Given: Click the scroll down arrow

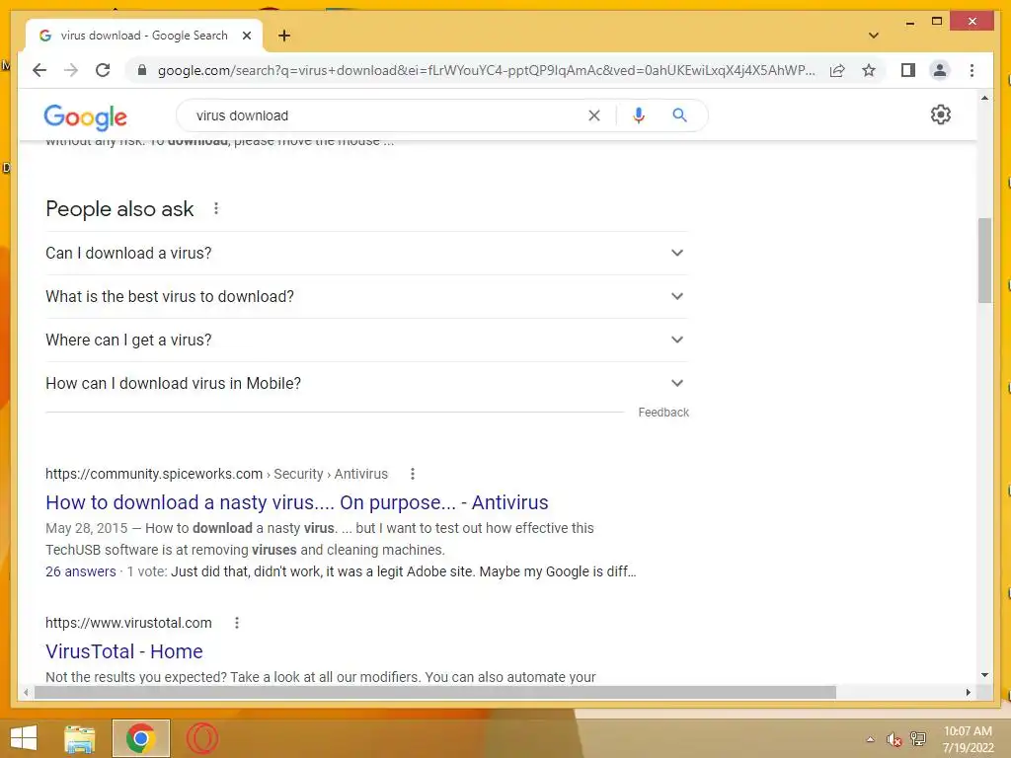Looking at the screenshot, I should pyautogui.click(x=984, y=675).
